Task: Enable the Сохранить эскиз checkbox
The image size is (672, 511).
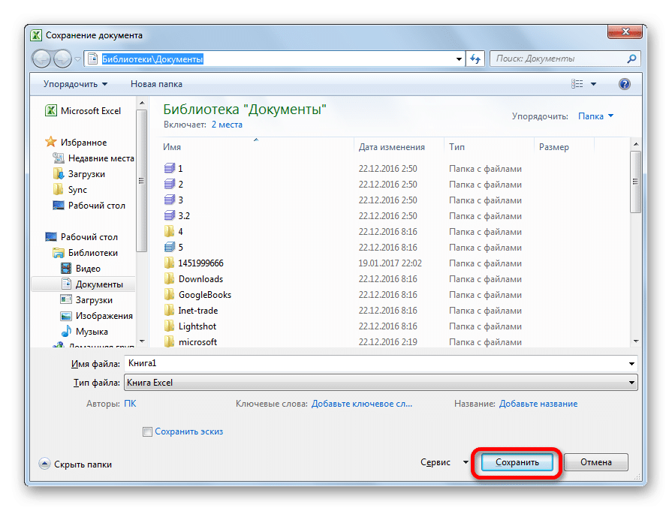Action: click(x=148, y=431)
